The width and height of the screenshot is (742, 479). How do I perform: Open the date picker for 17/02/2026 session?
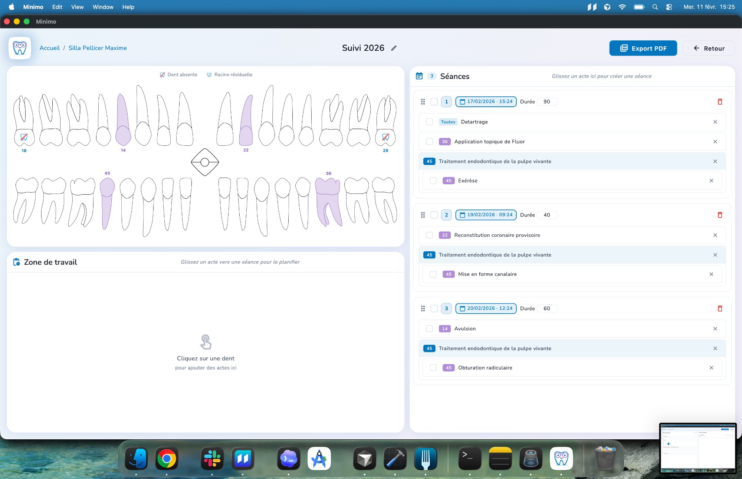coord(486,102)
